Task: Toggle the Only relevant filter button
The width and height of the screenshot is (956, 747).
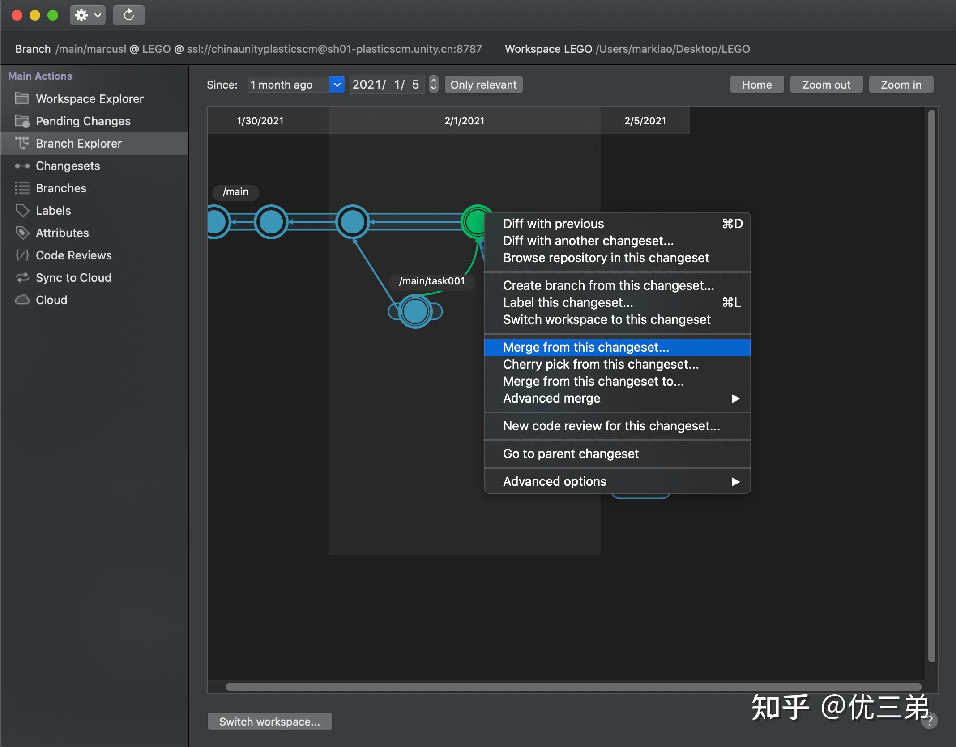Action: point(483,85)
